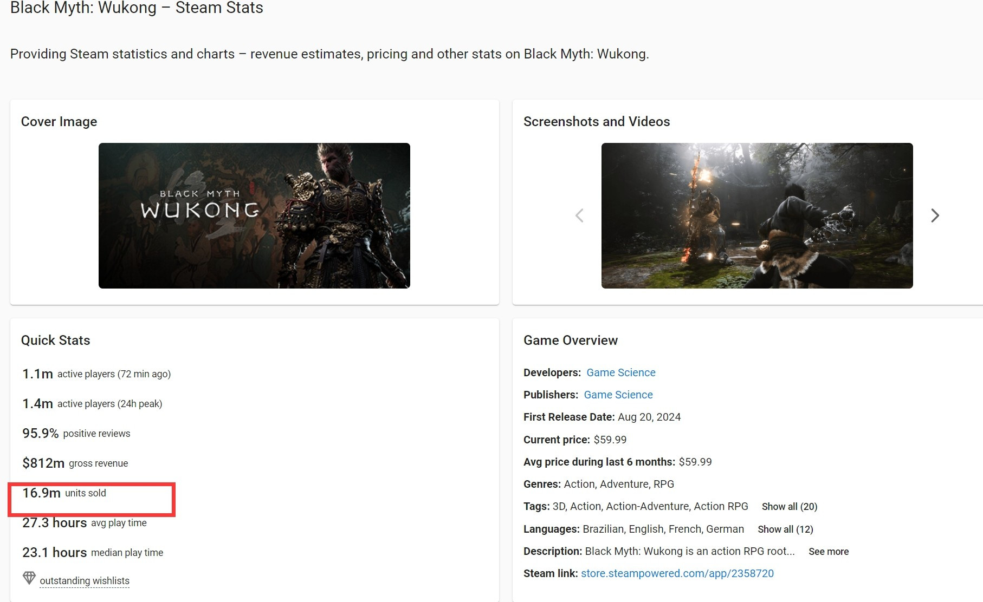Viewport: 983px width, 602px height.
Task: Show the next screenshot with right arrow
Action: 935,215
